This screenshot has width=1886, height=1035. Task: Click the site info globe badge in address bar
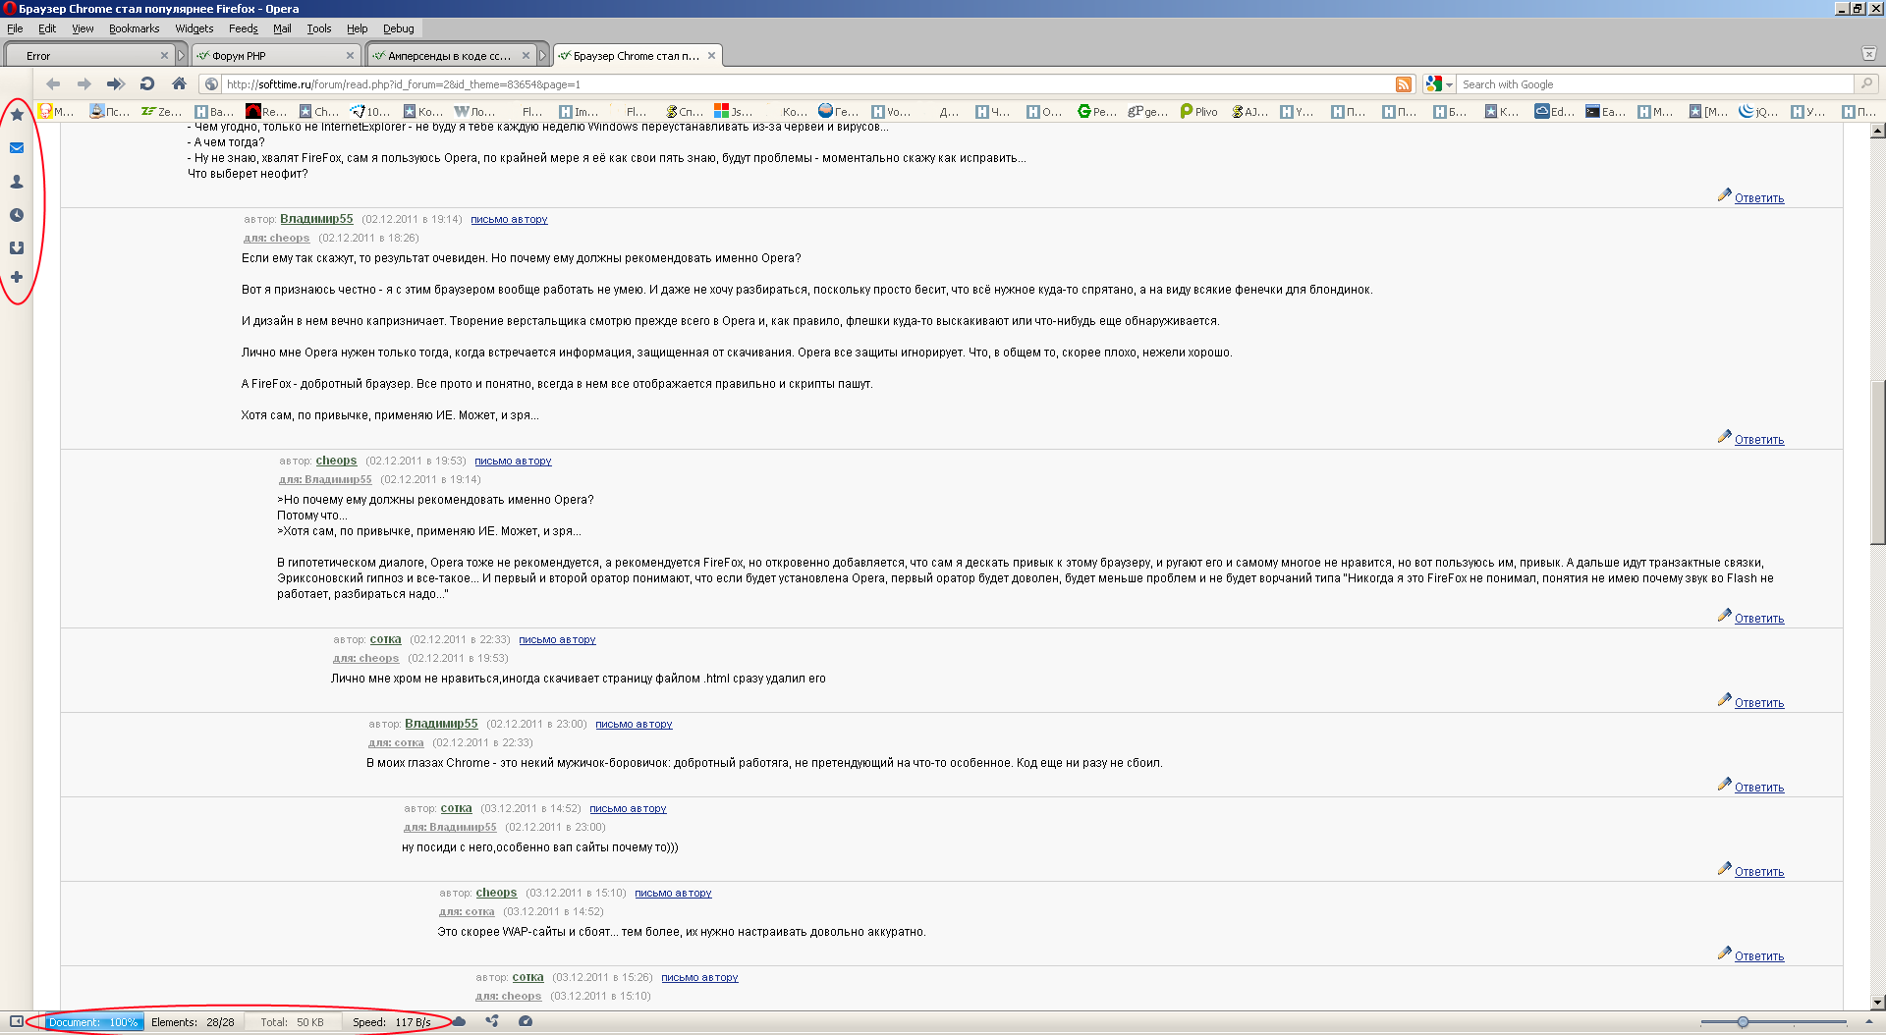pyautogui.click(x=211, y=84)
